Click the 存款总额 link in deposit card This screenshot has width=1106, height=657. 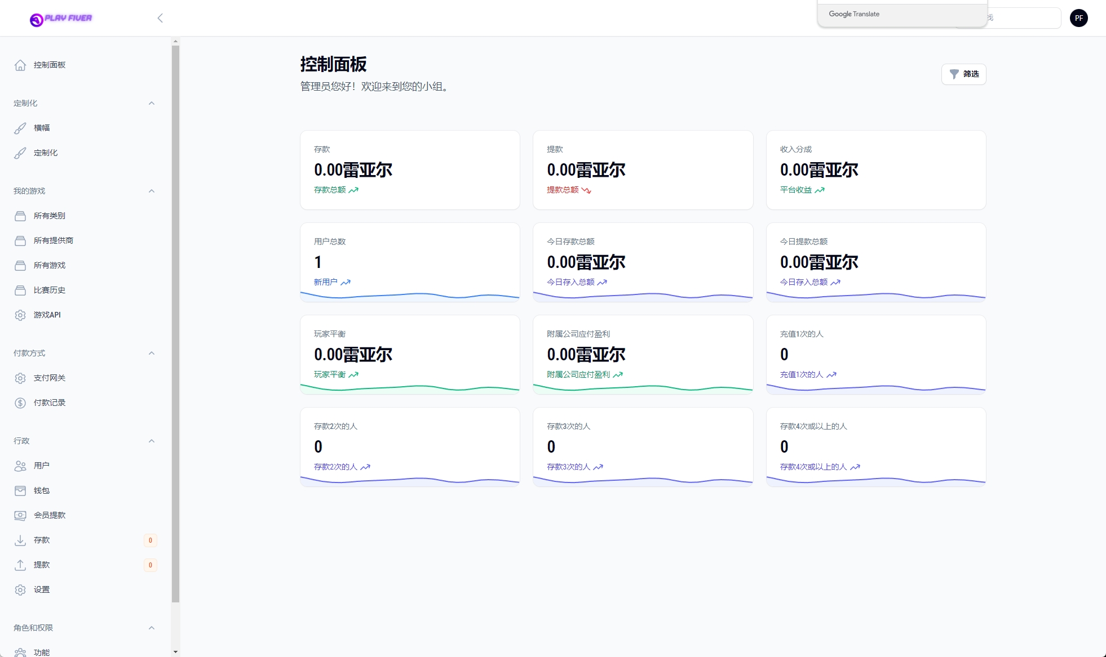pos(330,190)
